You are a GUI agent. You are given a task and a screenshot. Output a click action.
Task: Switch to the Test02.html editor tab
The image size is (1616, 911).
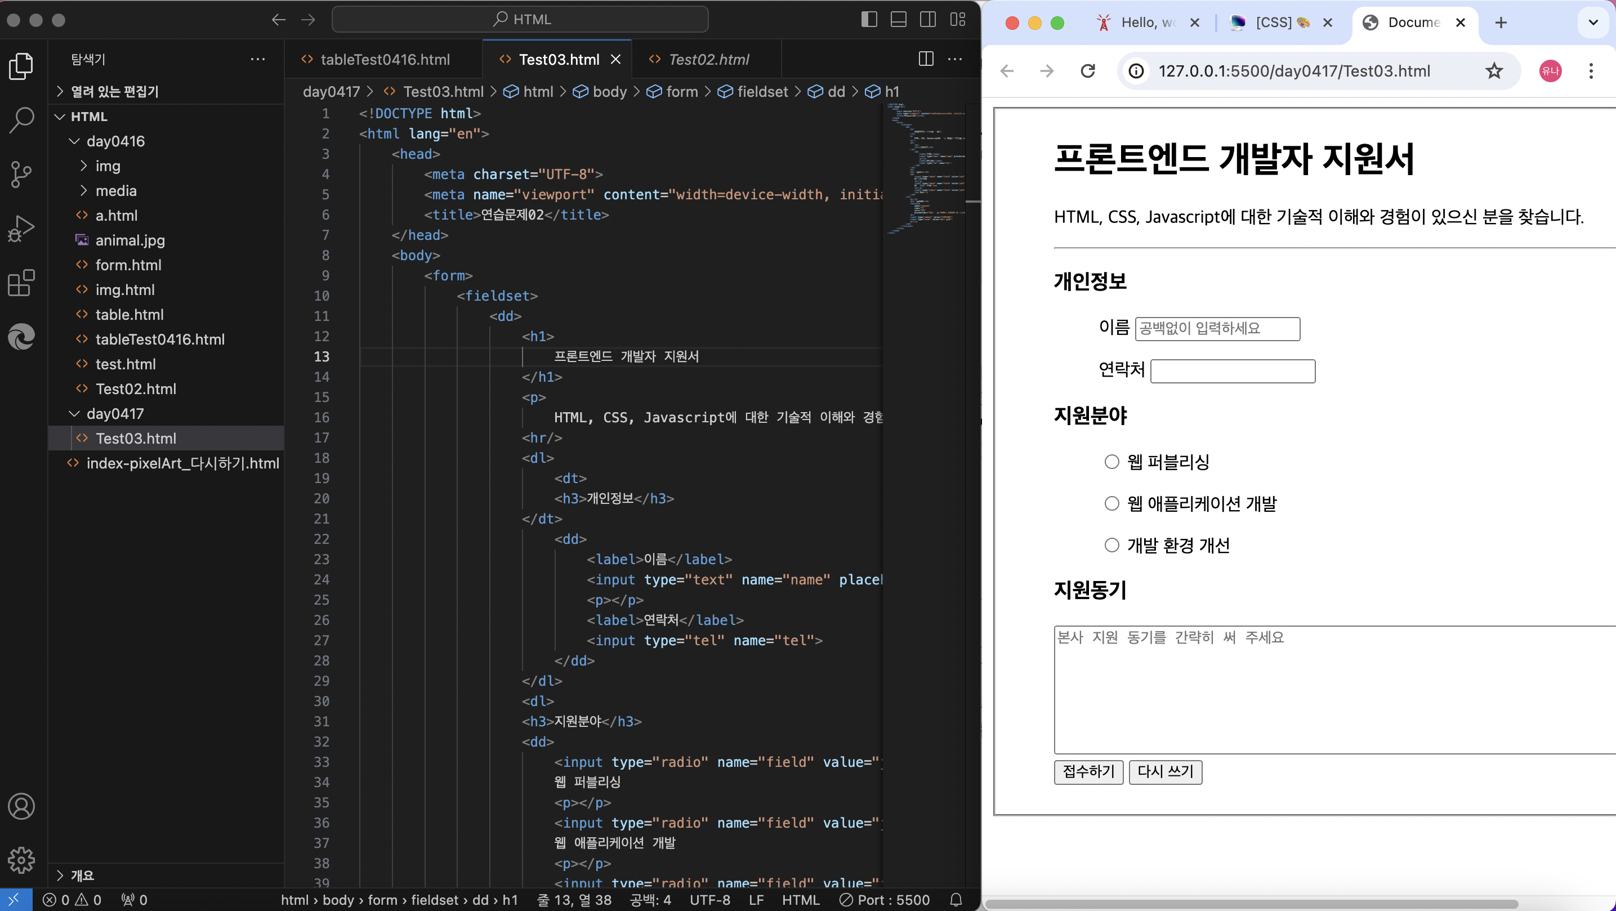708,60
